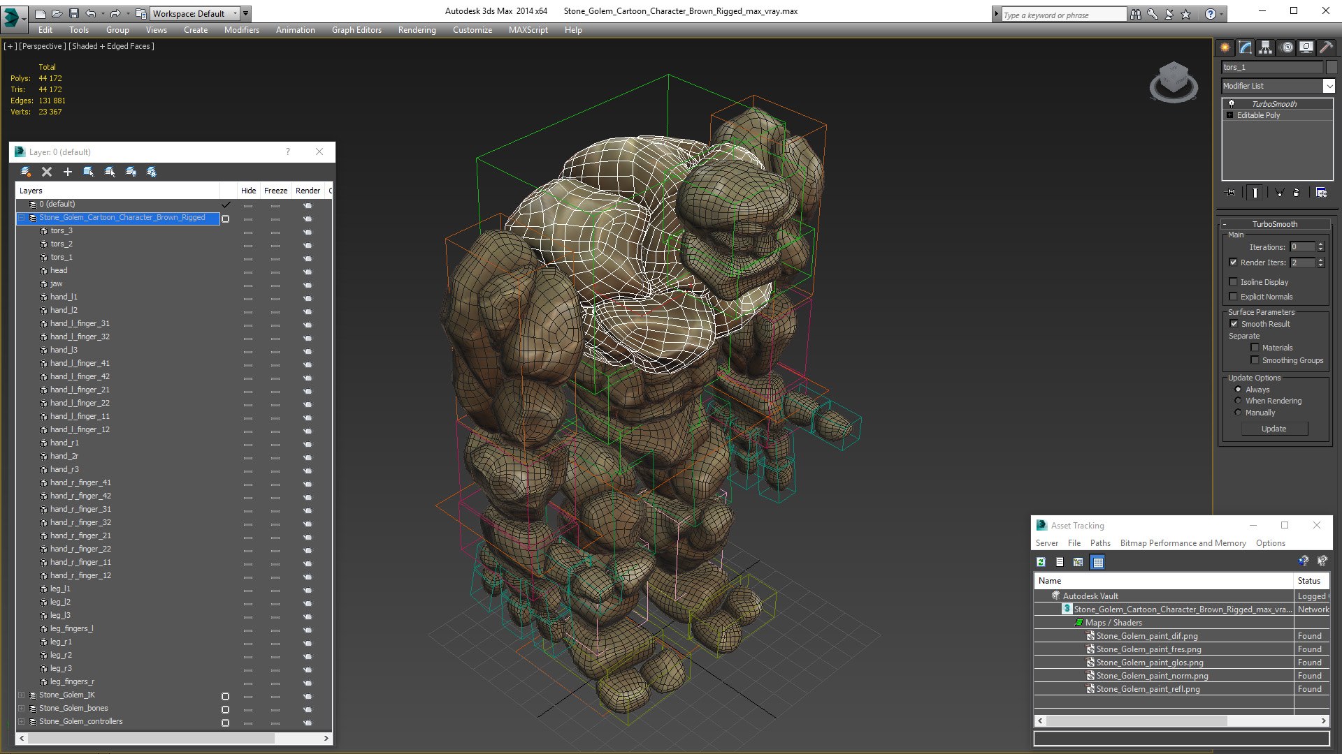Click the ViewCube in the viewport
The width and height of the screenshot is (1342, 754).
1174,81
